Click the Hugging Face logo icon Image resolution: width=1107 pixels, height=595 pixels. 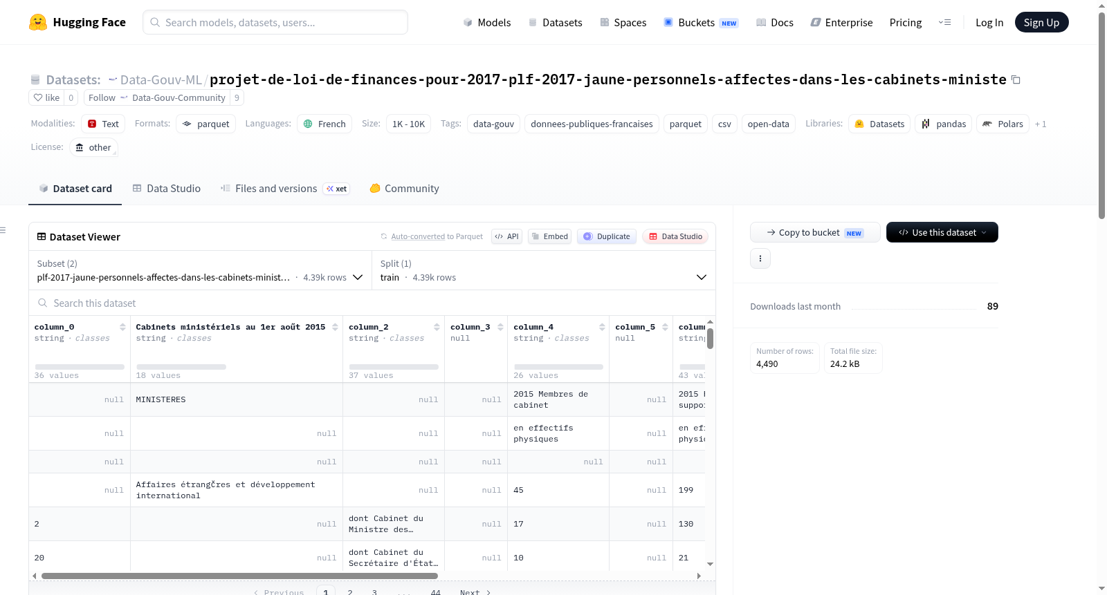point(38,22)
